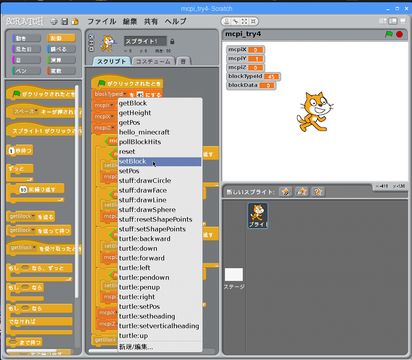The image size is (412, 360).
Task: Choose turtle:setverticalheading from the list
Action: [160, 326]
